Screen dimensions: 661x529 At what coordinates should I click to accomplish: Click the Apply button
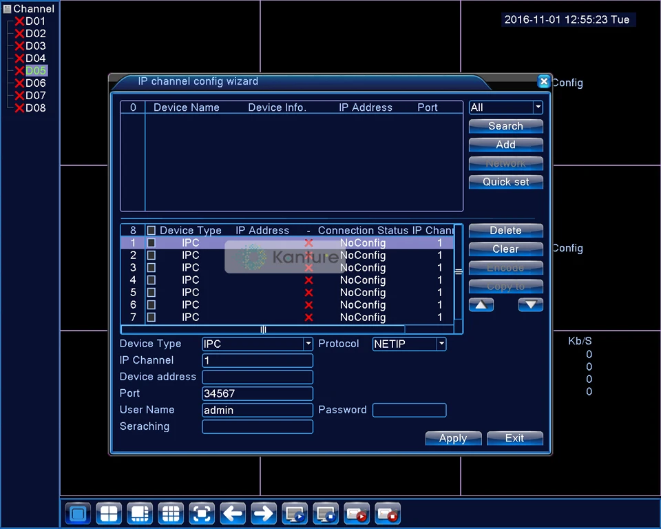click(x=453, y=438)
